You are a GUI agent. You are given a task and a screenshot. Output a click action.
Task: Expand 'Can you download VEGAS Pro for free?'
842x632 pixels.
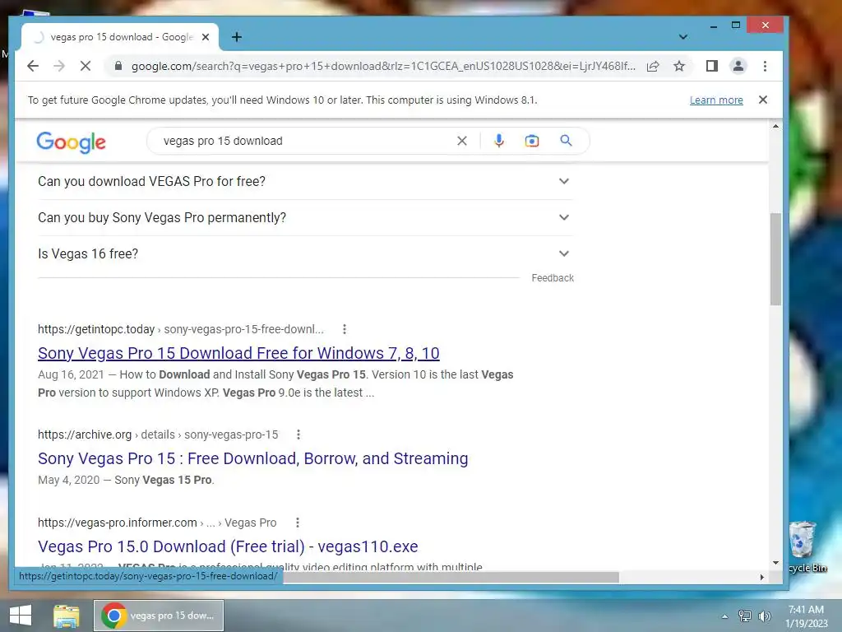(305, 182)
